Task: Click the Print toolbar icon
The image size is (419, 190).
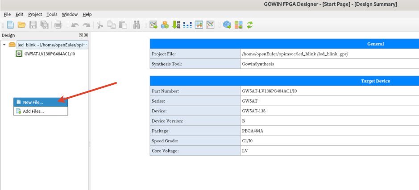Action: (58, 25)
